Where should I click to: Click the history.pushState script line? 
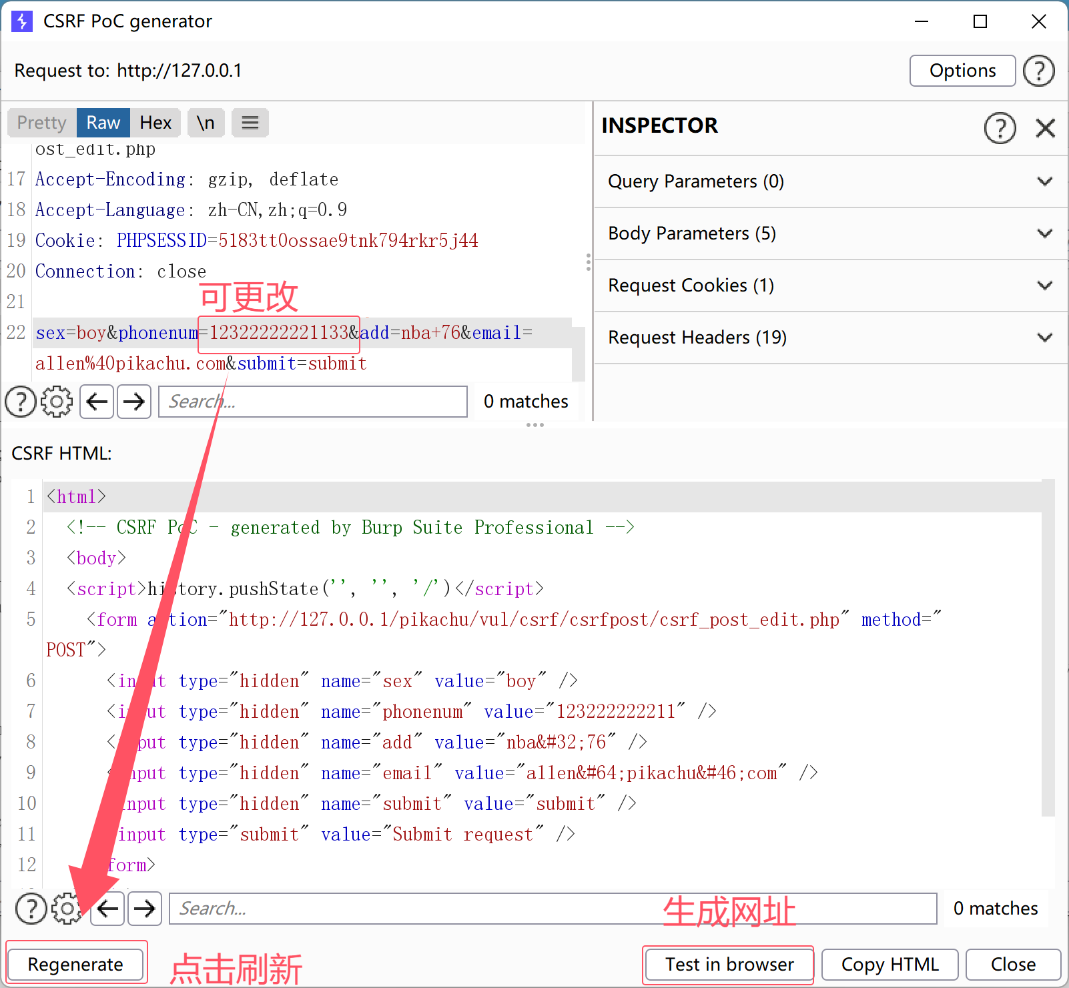pos(306,589)
